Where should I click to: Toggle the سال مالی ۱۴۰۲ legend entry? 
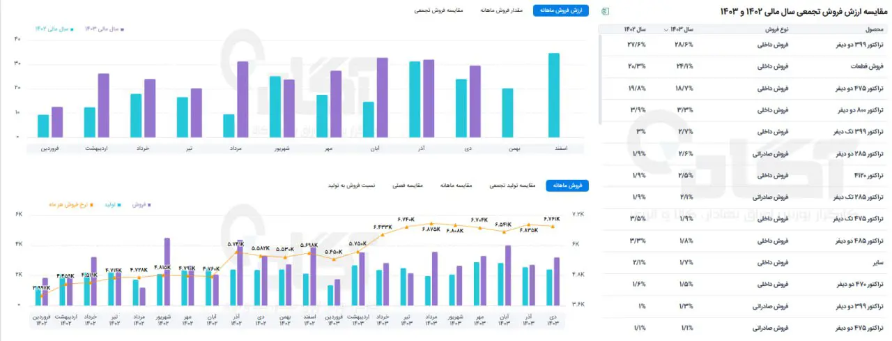tap(56, 29)
